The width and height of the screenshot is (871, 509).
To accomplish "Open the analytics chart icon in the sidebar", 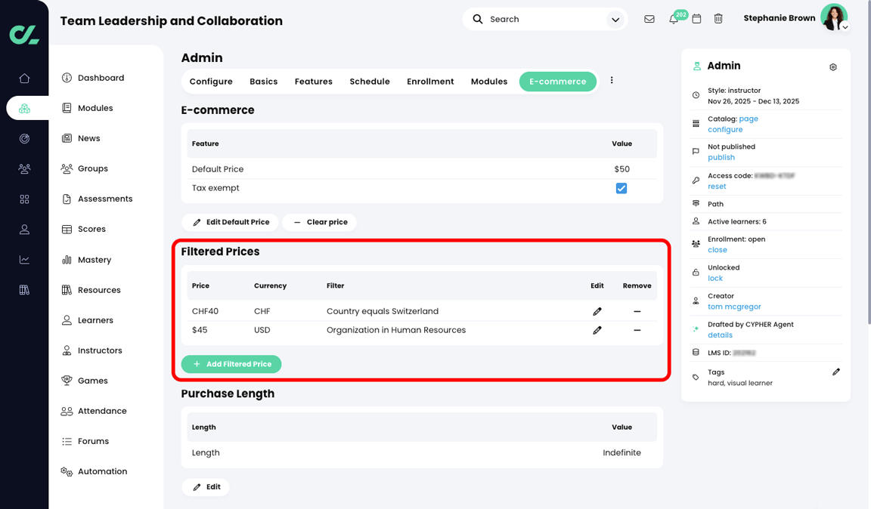I will (24, 259).
